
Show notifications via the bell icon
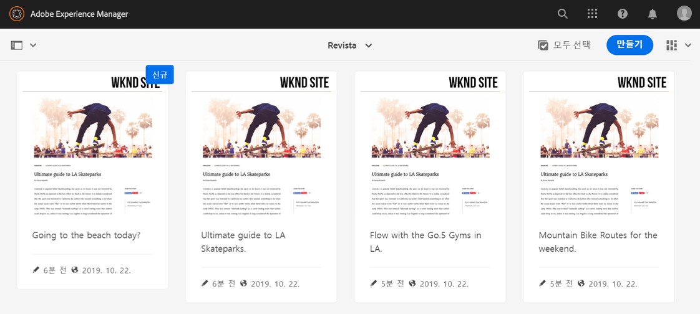pos(653,14)
